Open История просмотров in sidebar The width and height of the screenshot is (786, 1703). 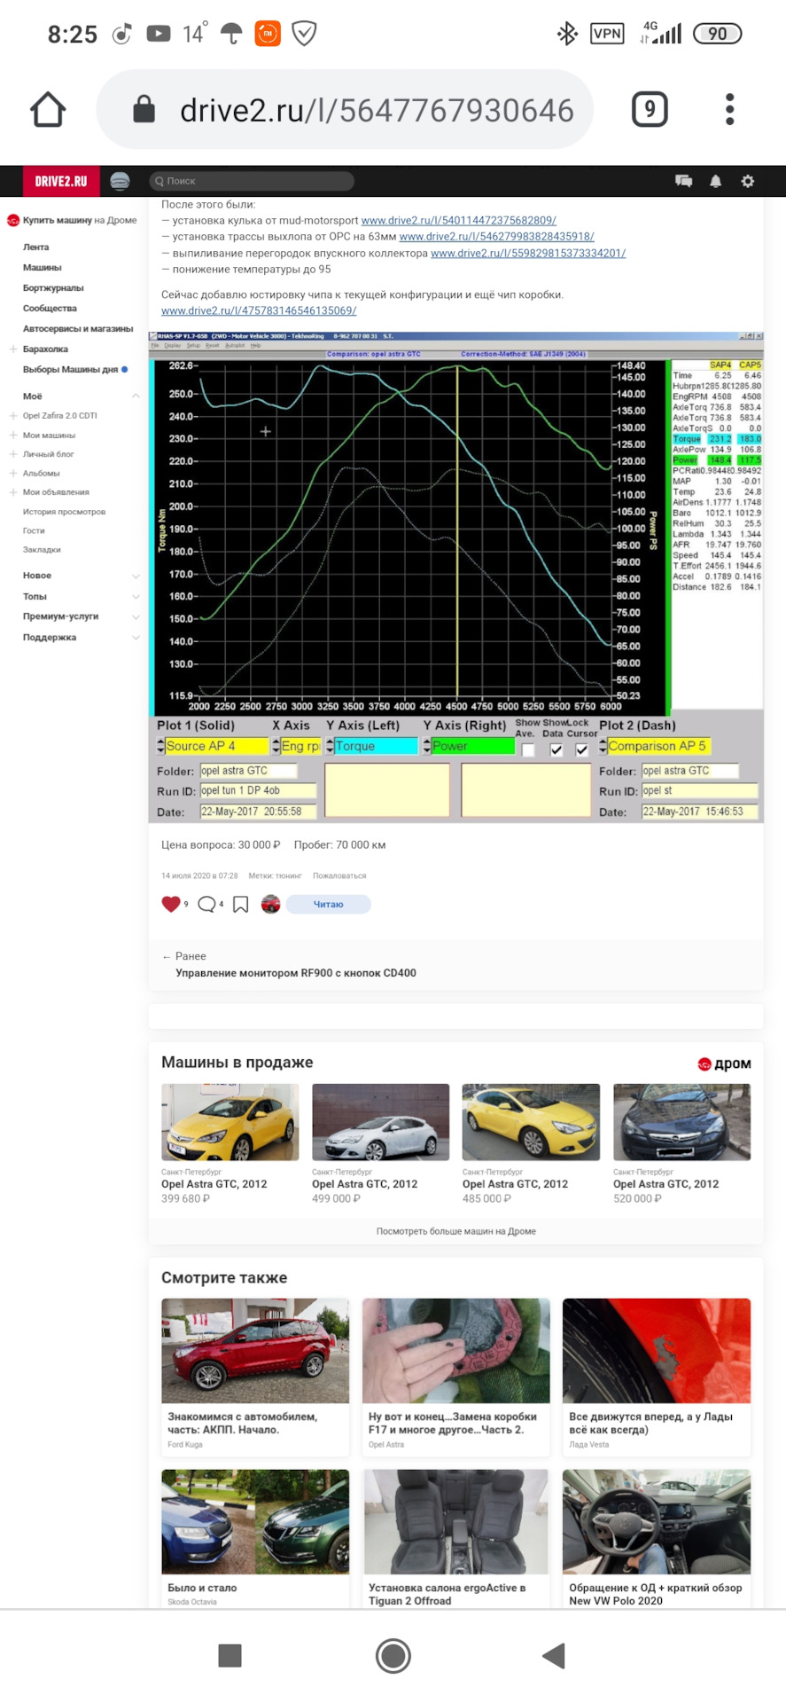coord(64,512)
